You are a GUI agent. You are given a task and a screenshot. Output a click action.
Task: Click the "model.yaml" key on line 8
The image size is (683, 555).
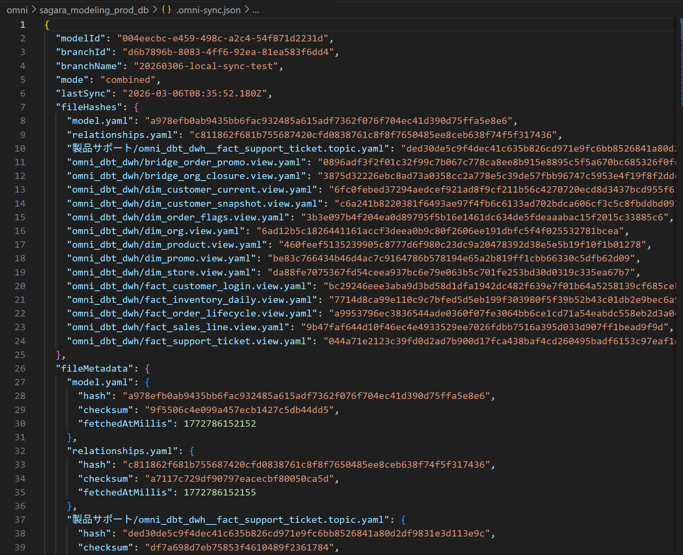pyautogui.click(x=100, y=121)
